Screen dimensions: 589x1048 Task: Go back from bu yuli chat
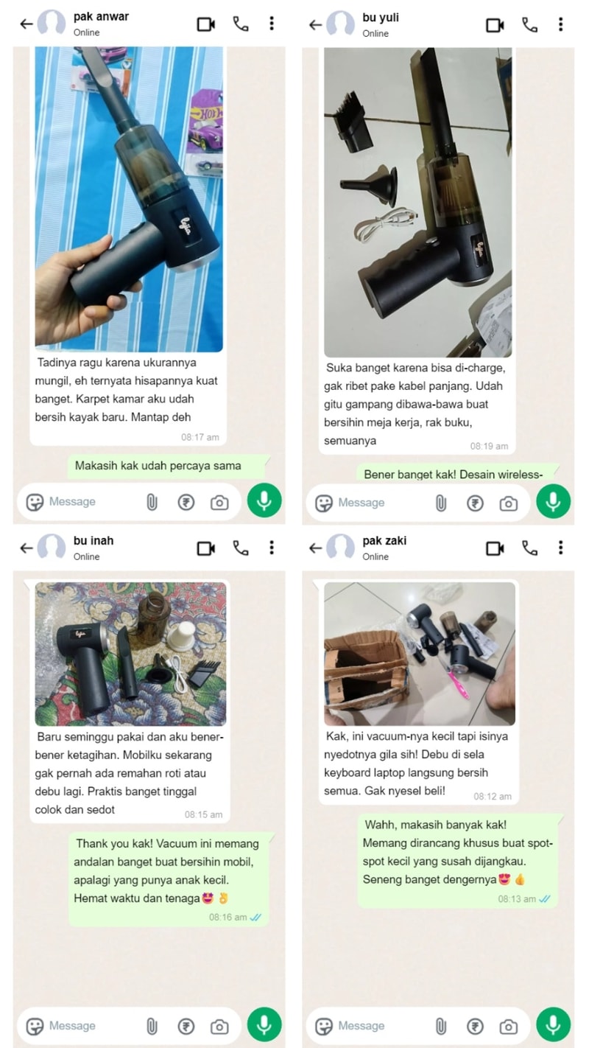tap(315, 24)
